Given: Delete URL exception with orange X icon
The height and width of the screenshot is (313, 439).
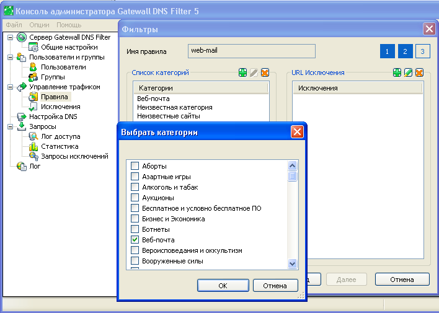Looking at the screenshot, I should pyautogui.click(x=419, y=73).
